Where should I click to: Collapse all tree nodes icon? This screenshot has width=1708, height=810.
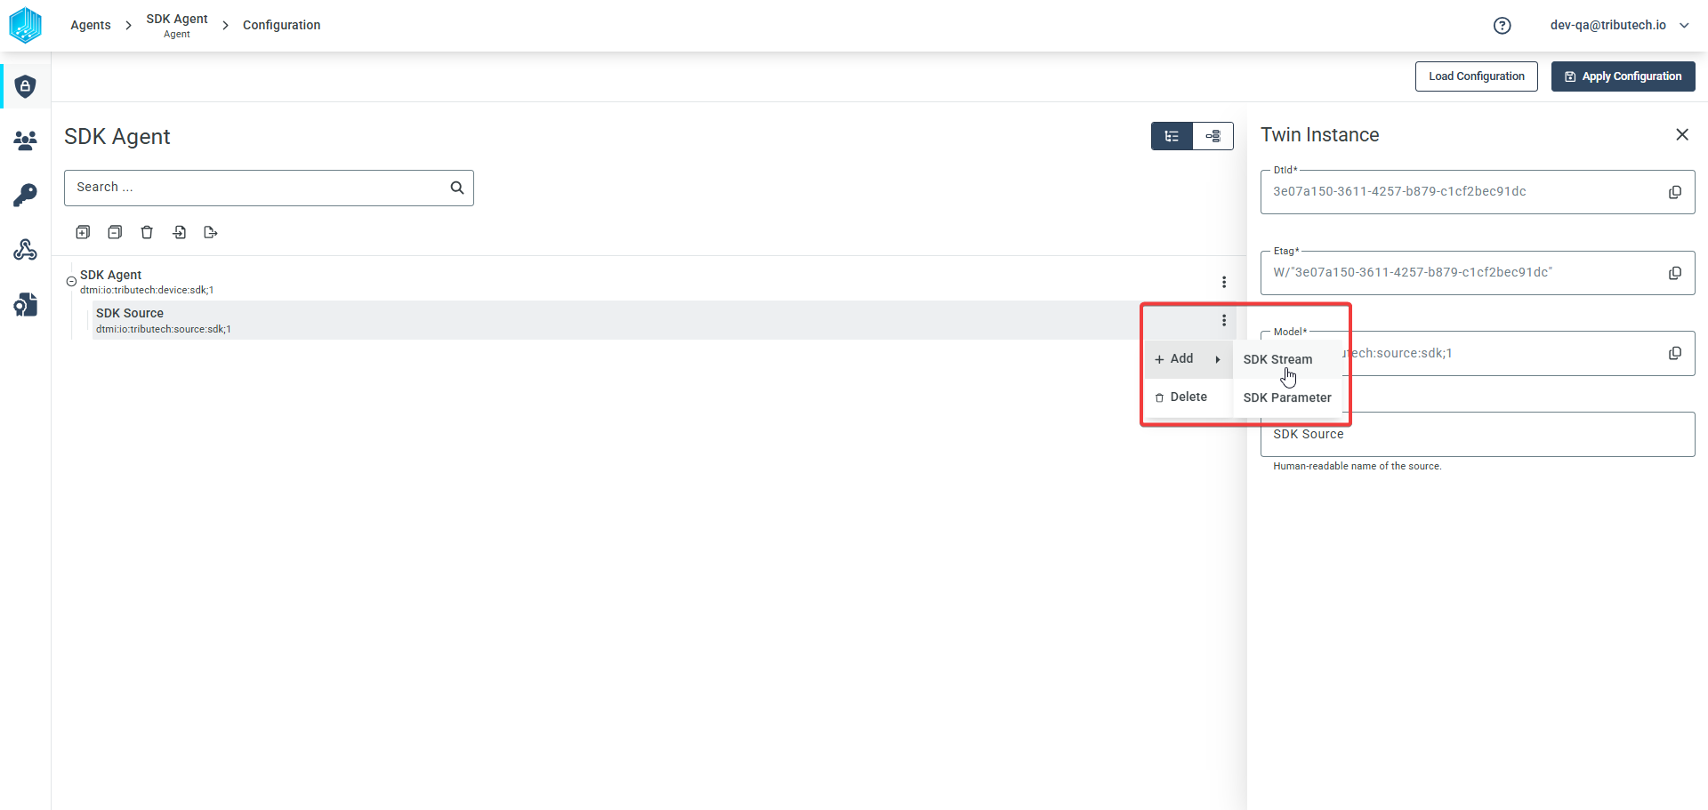tap(115, 232)
